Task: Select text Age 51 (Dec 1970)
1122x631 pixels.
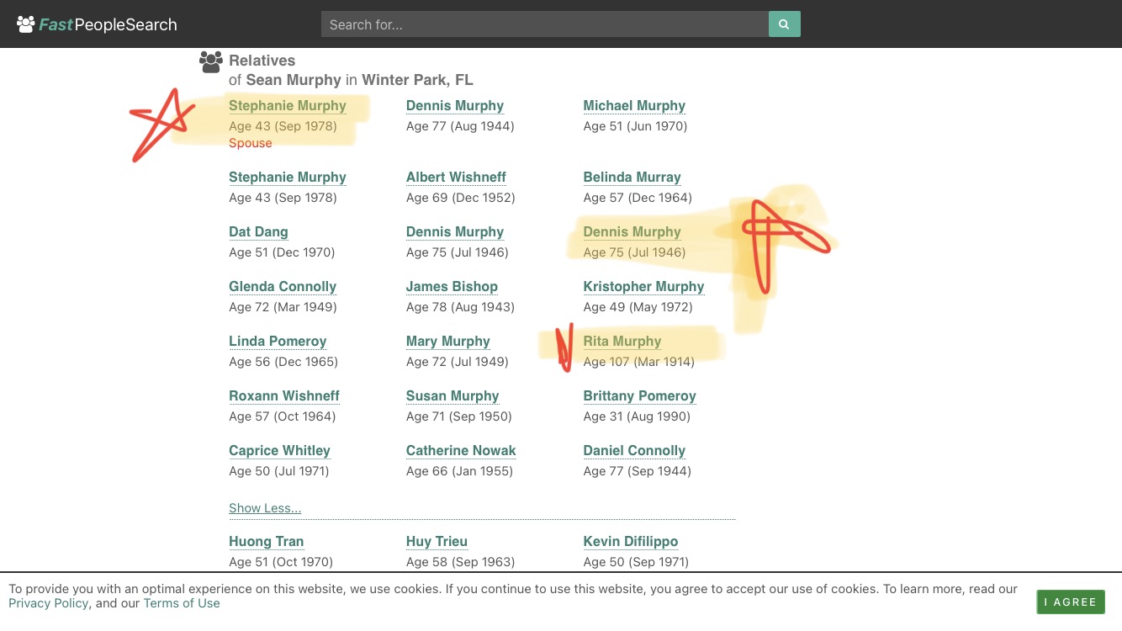Action: 282,252
